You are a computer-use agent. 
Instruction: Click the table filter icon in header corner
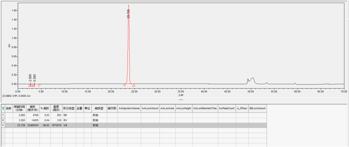pos(3,108)
